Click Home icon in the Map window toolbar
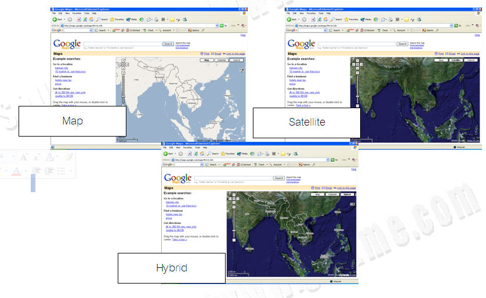The image size is (486, 298). [91, 19]
